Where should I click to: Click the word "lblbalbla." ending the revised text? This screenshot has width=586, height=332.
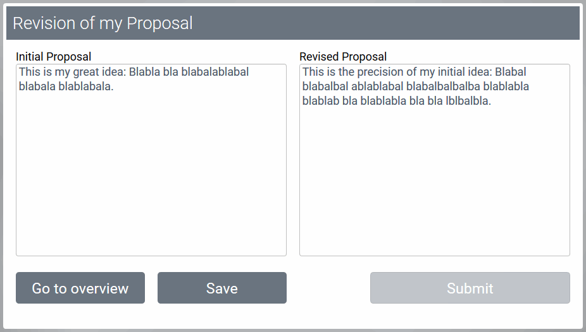[x=468, y=101]
